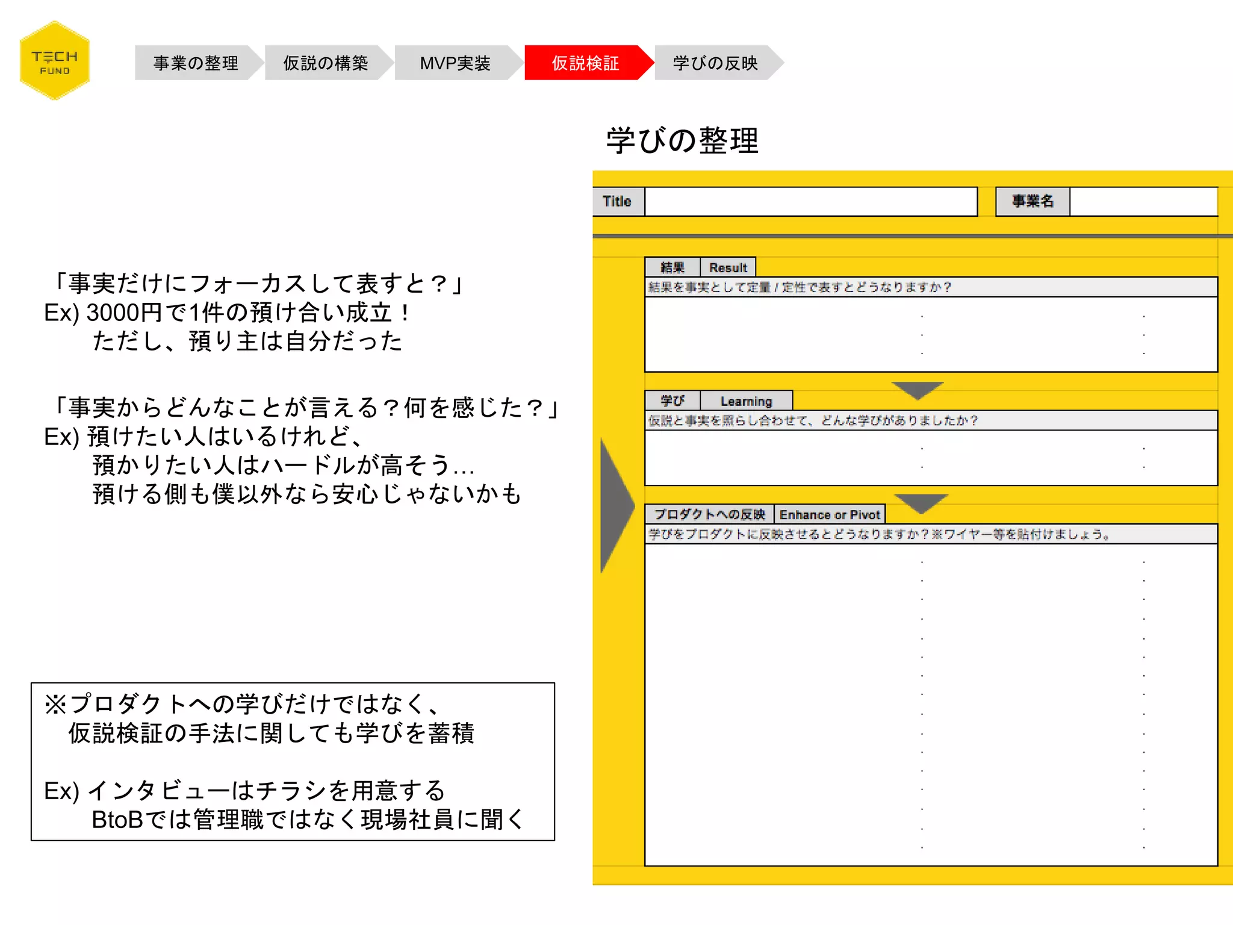Click the 結果 label tab

(x=672, y=267)
